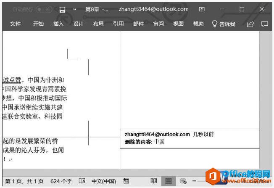Open the 帮助 tab
Screen dimensions: 274x188
[x=198, y=24]
